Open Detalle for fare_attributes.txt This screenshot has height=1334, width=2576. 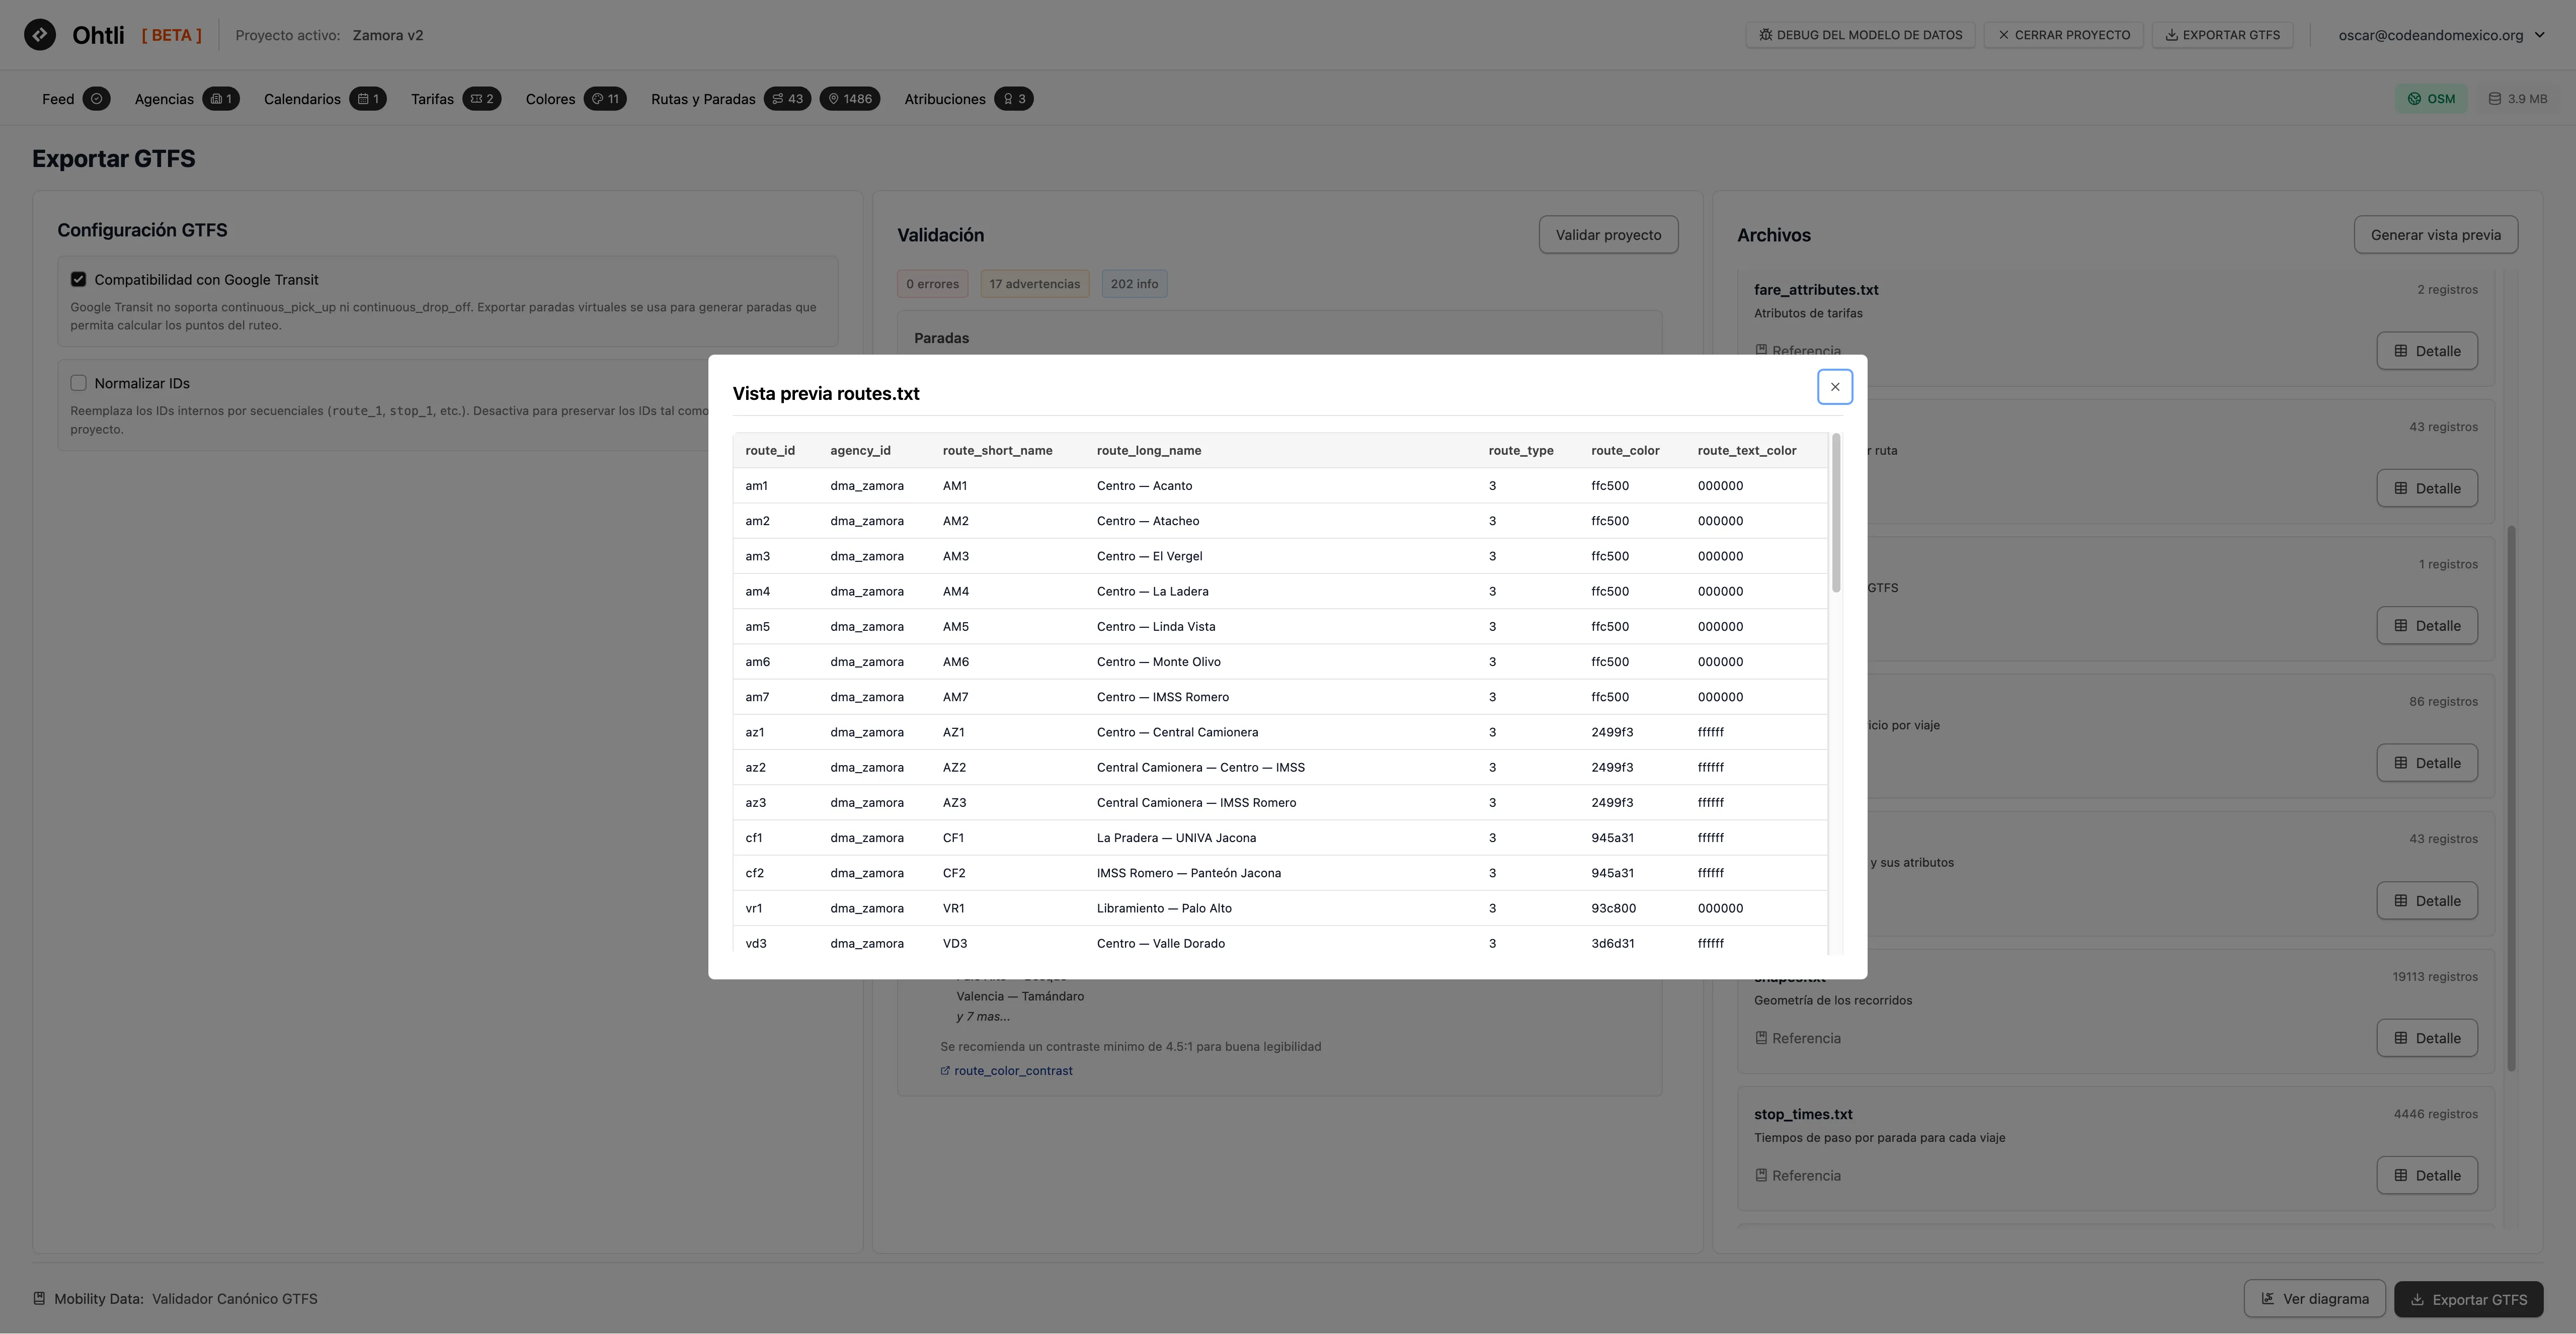click(x=2427, y=351)
